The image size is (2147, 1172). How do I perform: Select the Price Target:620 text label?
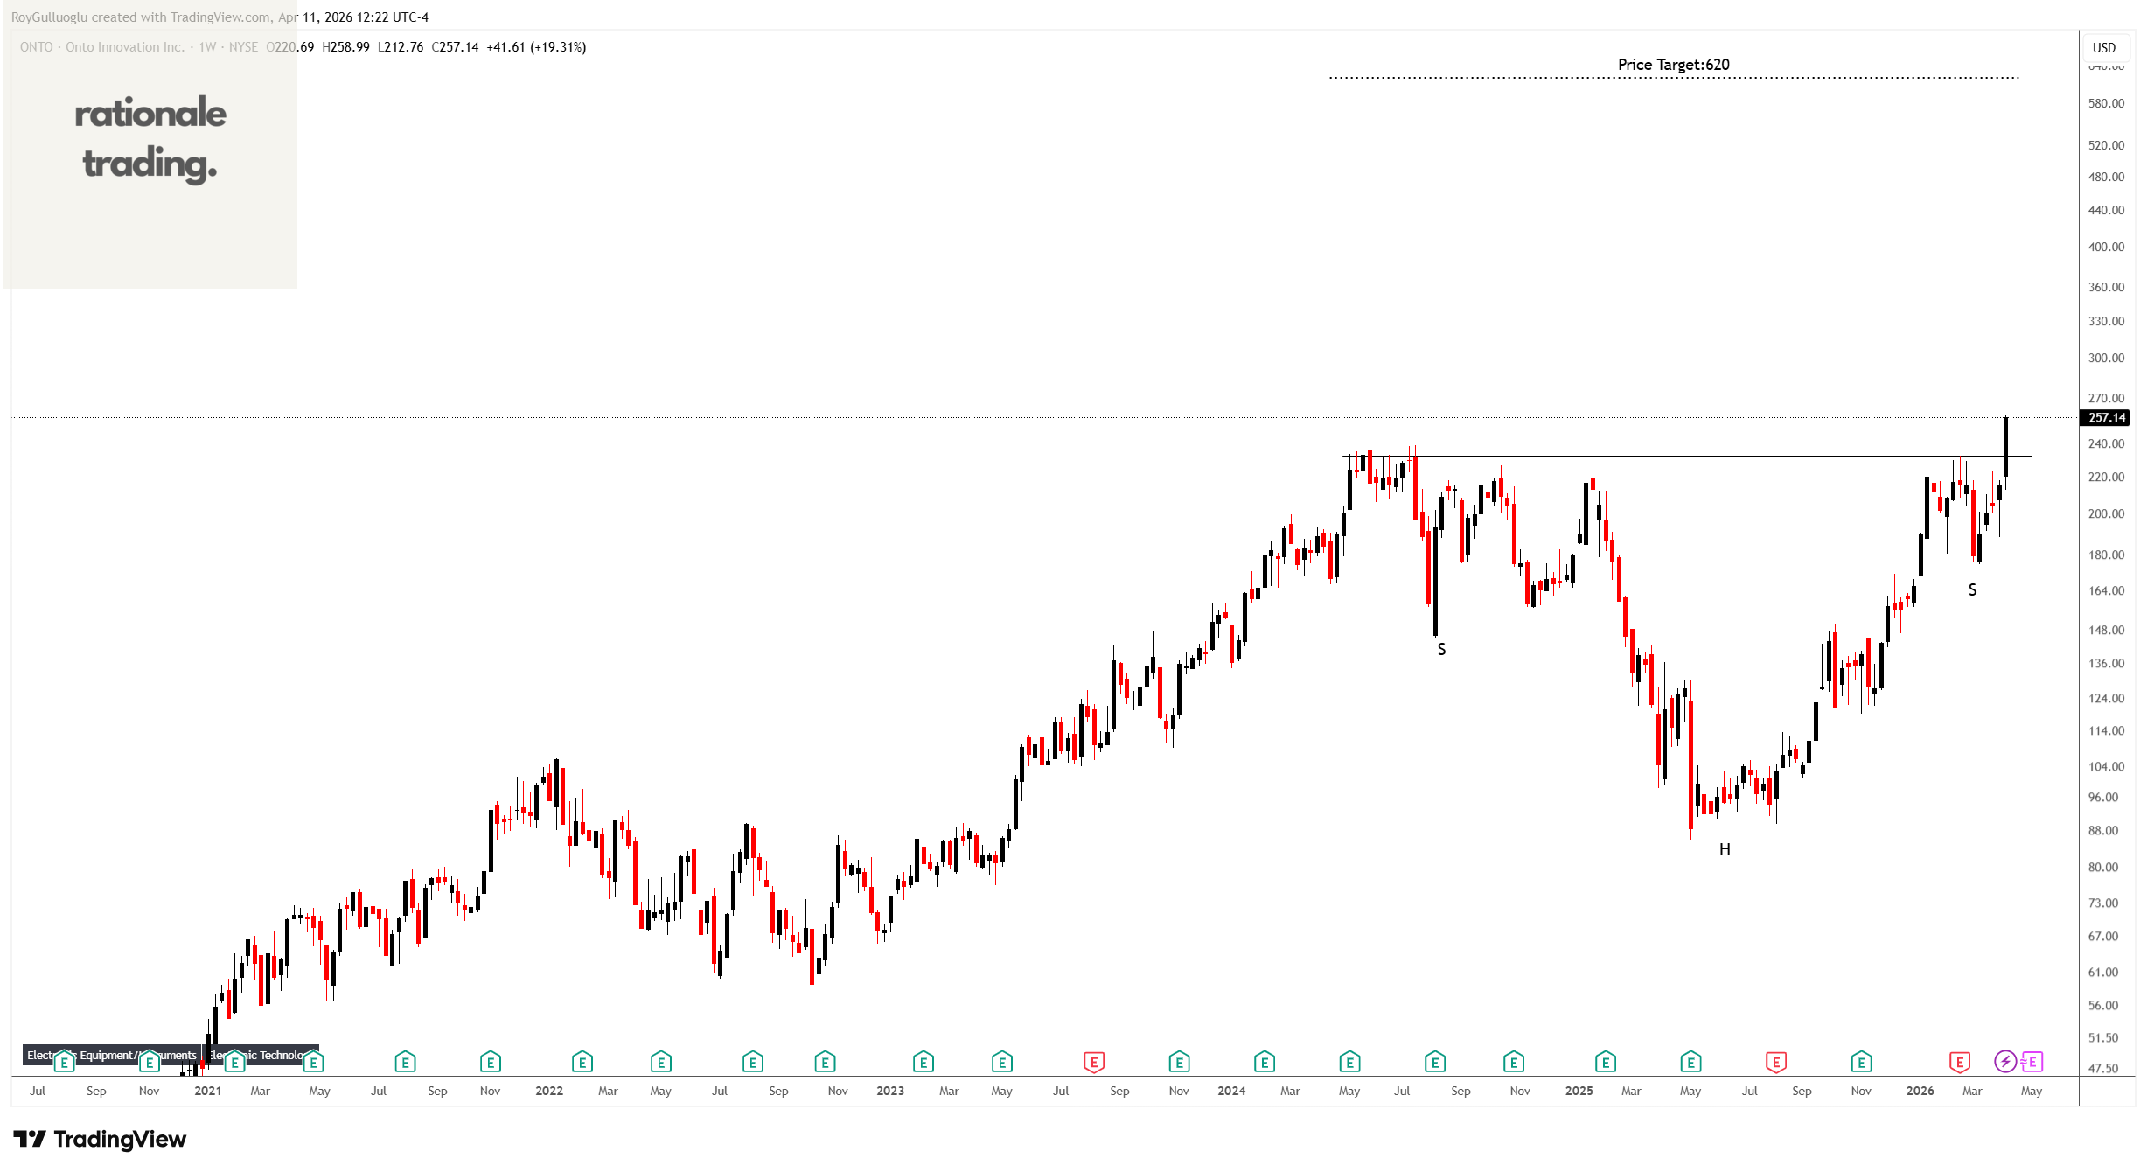click(x=1673, y=65)
